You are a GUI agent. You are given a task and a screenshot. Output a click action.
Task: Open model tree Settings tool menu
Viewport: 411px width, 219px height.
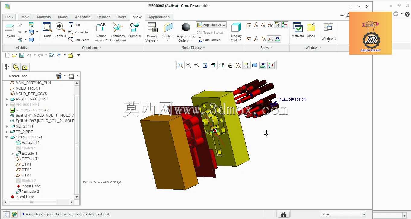pos(60,76)
